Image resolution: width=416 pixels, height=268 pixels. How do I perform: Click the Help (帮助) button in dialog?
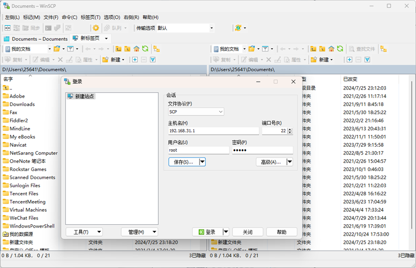[x=282, y=232]
